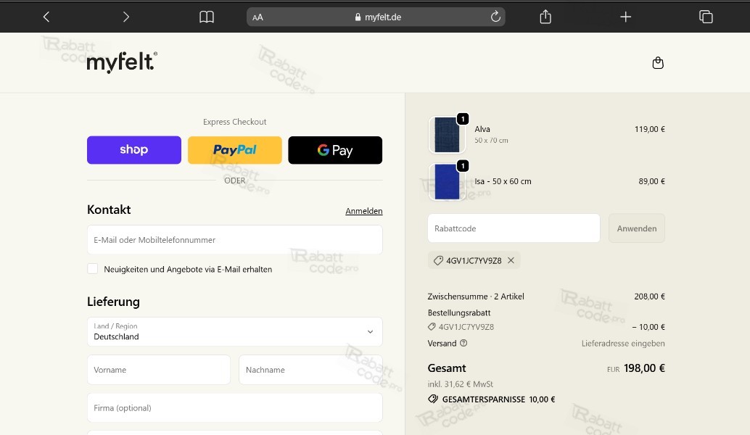Add a new tab with plus icon

(626, 17)
